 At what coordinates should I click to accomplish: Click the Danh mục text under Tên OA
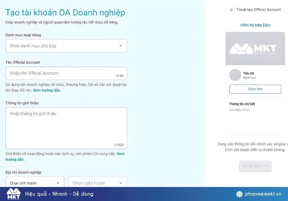(249, 78)
